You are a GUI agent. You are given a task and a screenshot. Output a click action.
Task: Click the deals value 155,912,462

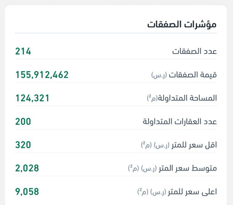pyautogui.click(x=42, y=75)
